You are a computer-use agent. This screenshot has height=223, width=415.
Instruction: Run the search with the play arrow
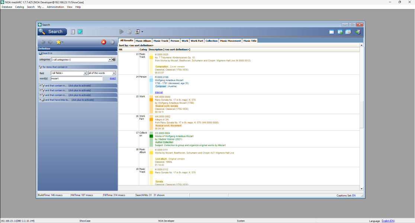click(x=121, y=32)
